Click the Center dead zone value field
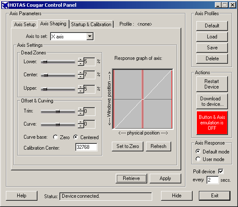The height and width of the screenshot is (207, 238). point(90,75)
